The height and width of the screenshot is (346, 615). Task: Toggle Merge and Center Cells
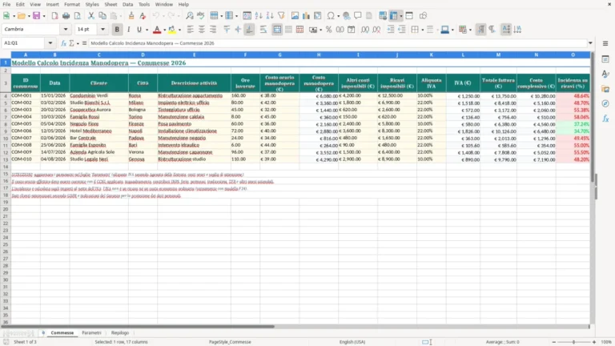[277, 30]
